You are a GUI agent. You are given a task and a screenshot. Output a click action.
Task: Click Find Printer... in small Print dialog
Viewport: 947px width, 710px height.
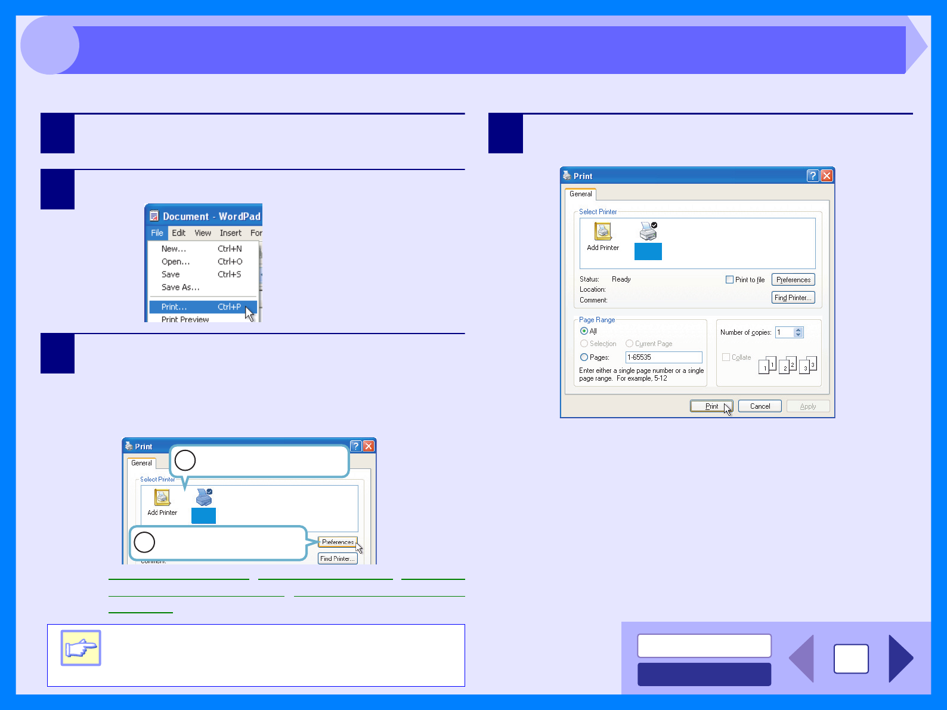[338, 558]
